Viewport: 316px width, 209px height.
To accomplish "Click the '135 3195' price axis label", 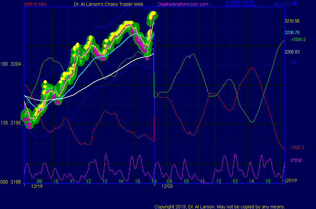I will pyautogui.click(x=11, y=123).
